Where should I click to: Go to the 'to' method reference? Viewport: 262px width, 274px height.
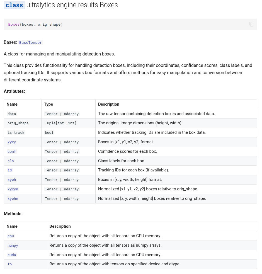9,264
